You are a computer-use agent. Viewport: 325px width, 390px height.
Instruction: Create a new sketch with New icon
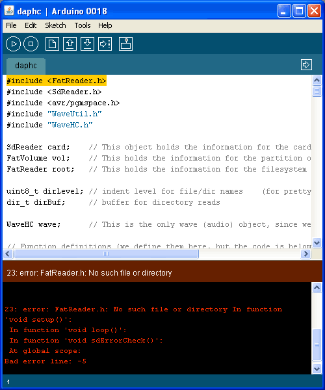point(52,44)
